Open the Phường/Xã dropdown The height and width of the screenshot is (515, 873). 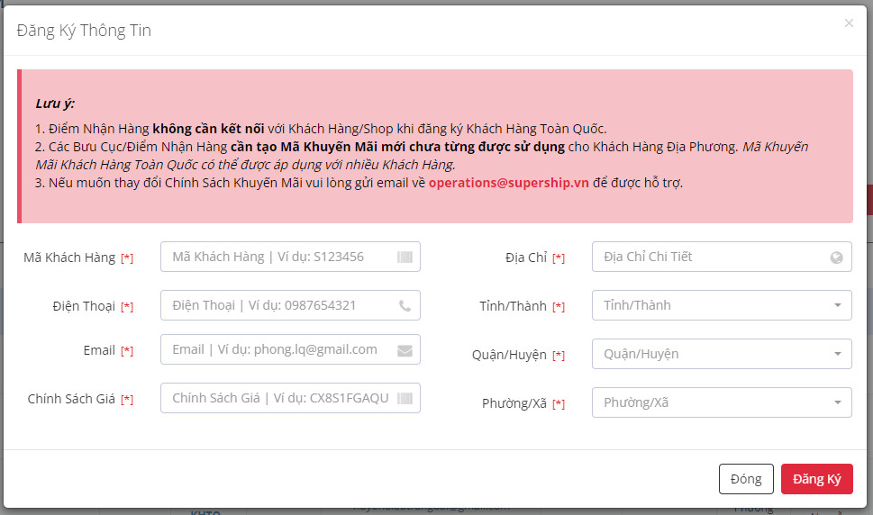(722, 402)
